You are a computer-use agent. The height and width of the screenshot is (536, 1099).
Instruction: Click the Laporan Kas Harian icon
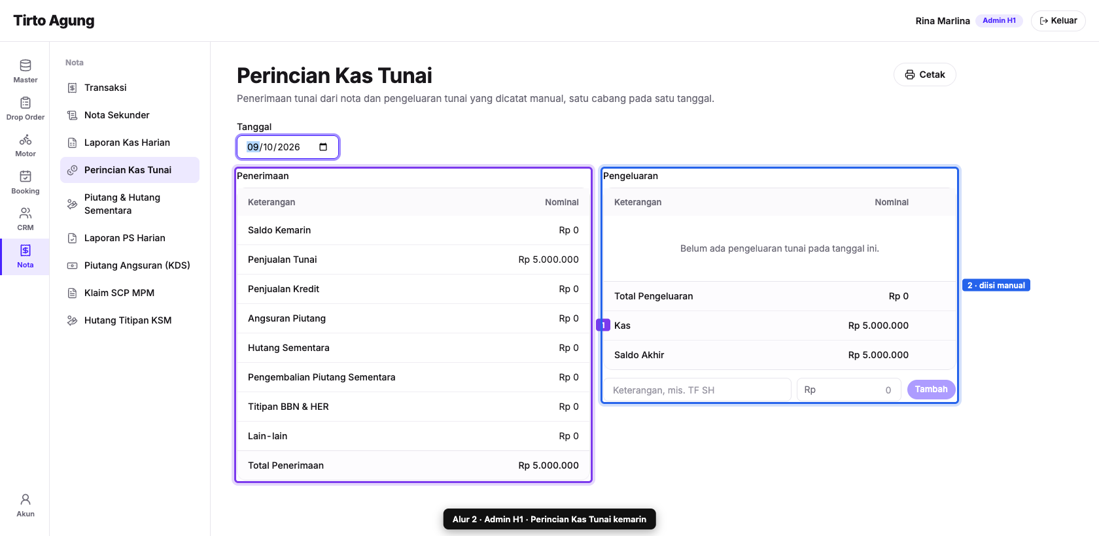(73, 142)
